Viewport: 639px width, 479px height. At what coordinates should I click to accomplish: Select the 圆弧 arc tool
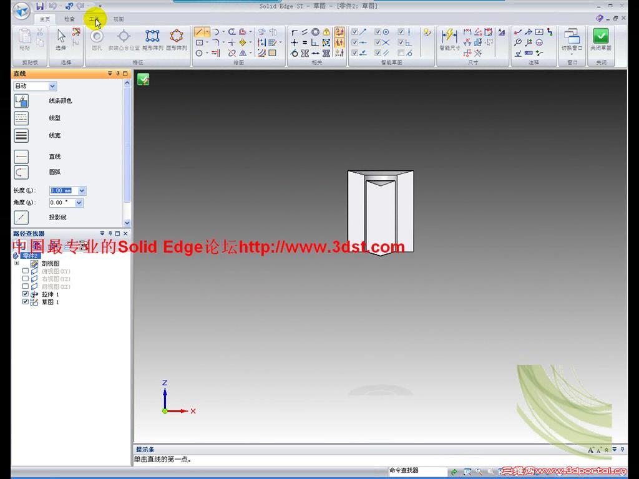[x=21, y=172]
